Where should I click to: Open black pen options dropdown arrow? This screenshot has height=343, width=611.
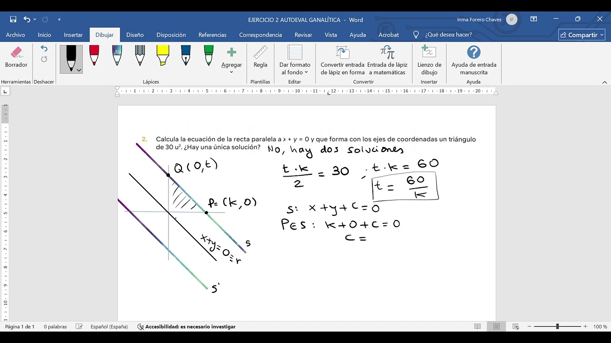click(79, 70)
